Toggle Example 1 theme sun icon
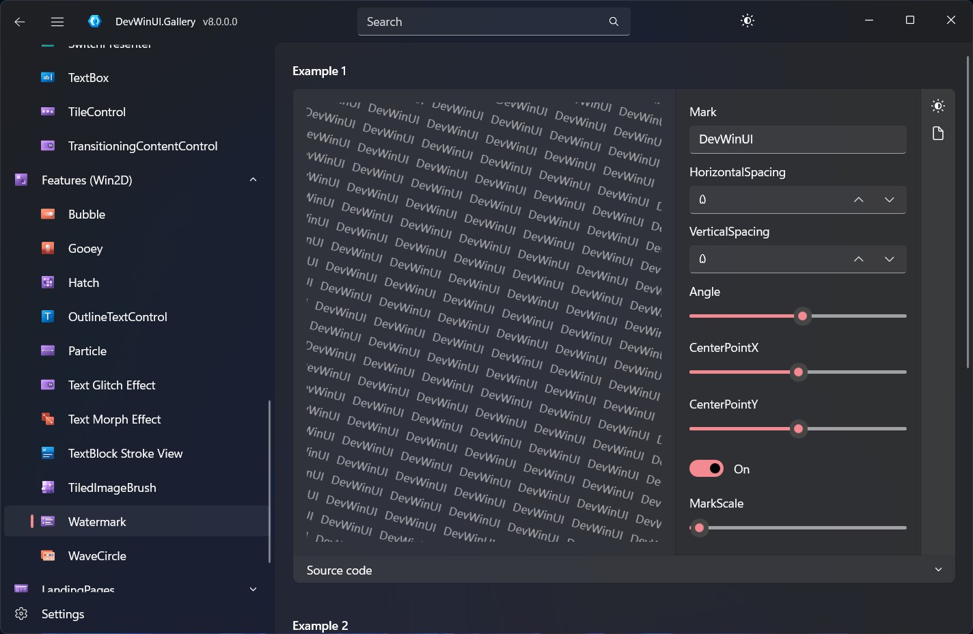Image resolution: width=973 pixels, height=634 pixels. (938, 106)
